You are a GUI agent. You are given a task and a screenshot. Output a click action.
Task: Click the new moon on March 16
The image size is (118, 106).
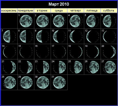click(x=42, y=52)
